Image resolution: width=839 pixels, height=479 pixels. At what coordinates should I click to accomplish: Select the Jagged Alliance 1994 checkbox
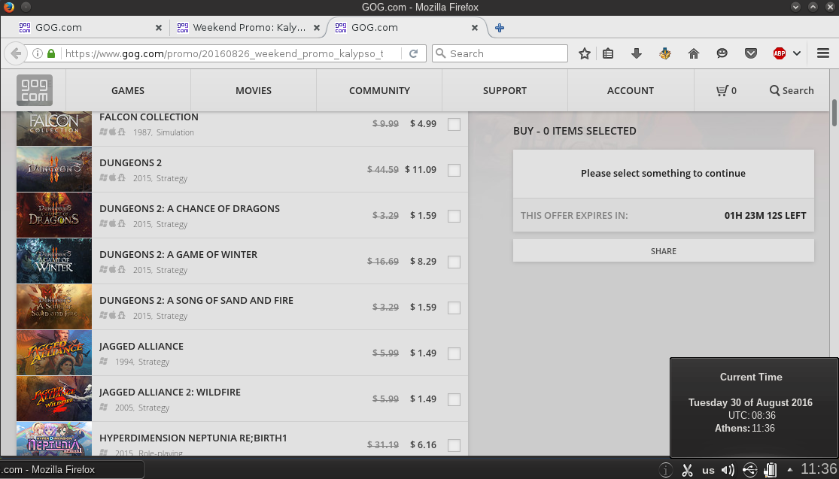click(454, 353)
